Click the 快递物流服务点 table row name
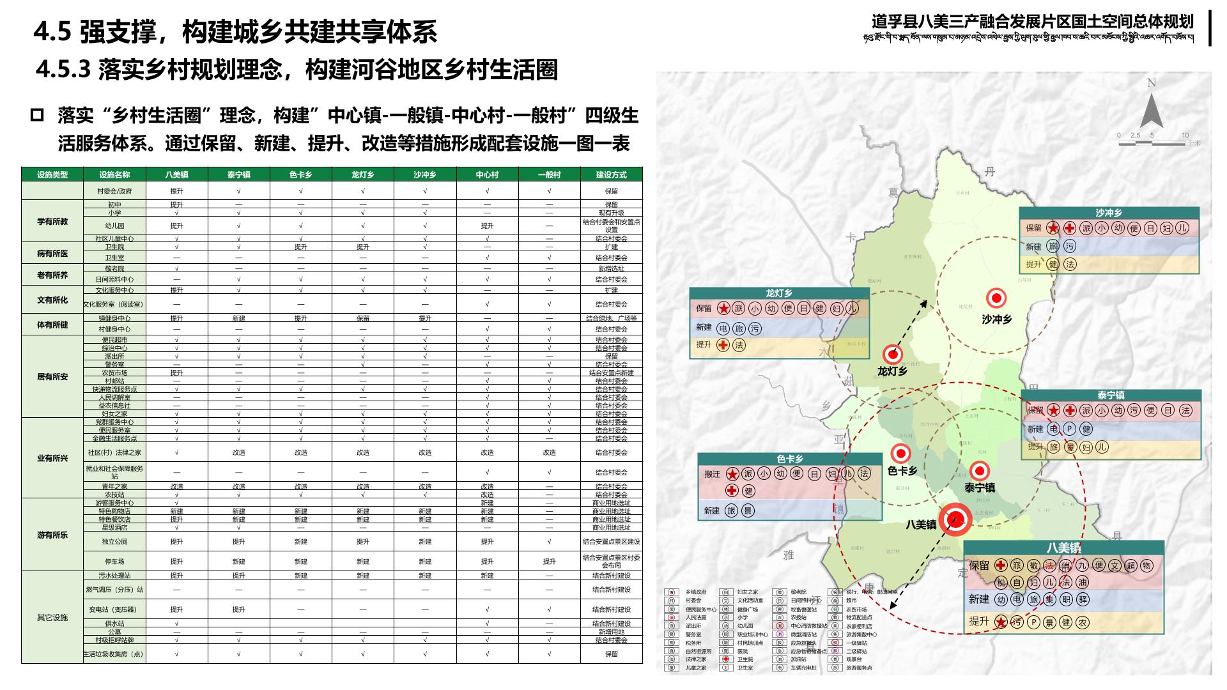The image size is (1227, 690). pos(114,389)
